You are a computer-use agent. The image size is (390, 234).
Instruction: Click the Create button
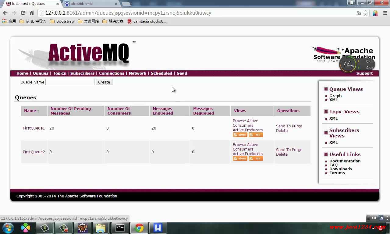click(104, 82)
